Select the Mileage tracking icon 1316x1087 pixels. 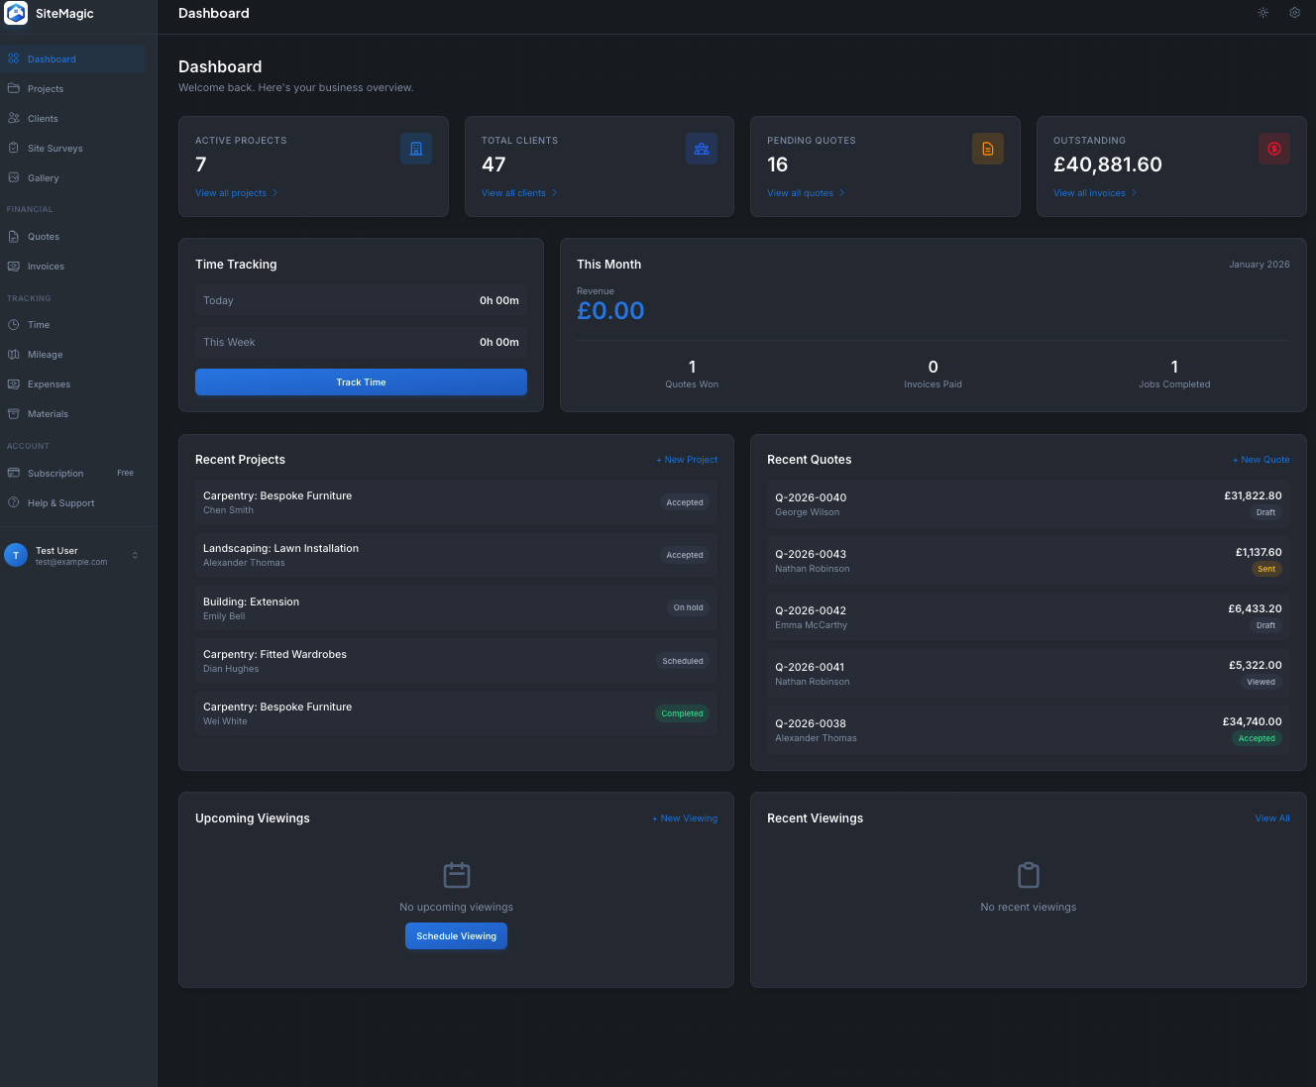point(14,354)
